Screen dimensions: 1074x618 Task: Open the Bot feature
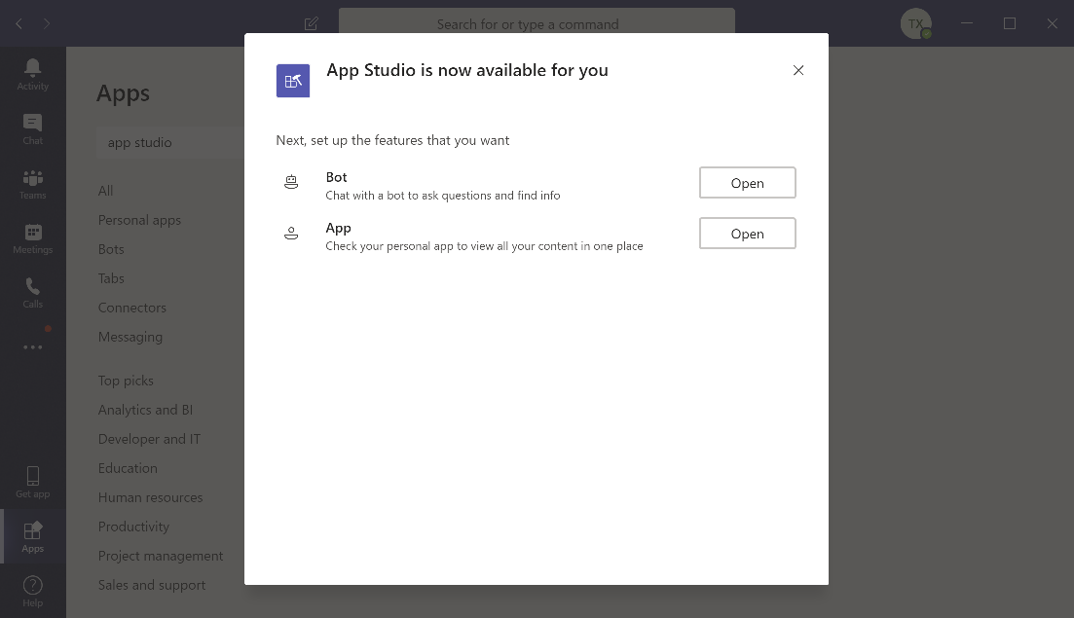[747, 183]
